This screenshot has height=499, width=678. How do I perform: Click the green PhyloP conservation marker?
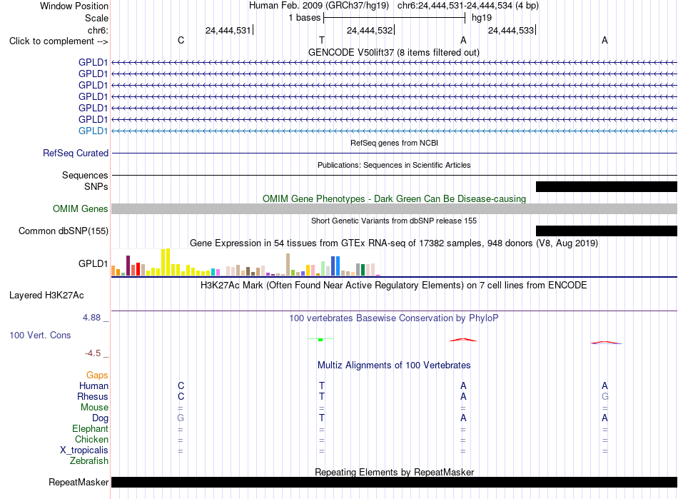[x=320, y=339]
